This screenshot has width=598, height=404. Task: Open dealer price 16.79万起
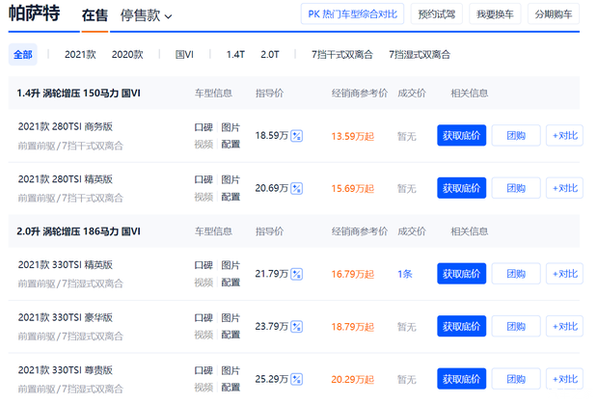pos(352,274)
